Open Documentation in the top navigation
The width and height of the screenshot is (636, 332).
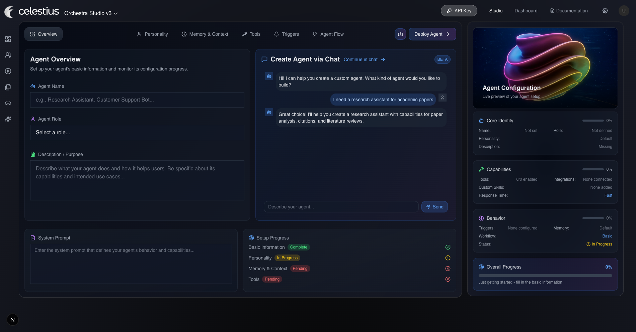[x=569, y=11]
